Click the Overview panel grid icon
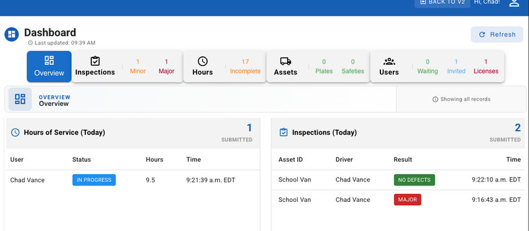Image resolution: width=529 pixels, height=231 pixels. pos(20,99)
